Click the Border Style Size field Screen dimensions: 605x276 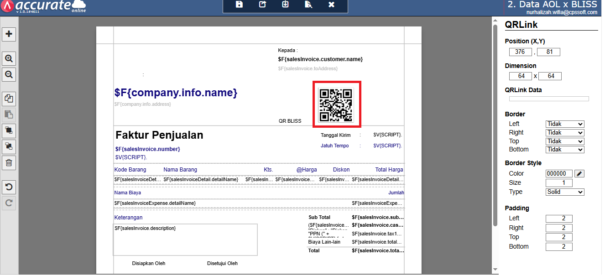coord(559,183)
